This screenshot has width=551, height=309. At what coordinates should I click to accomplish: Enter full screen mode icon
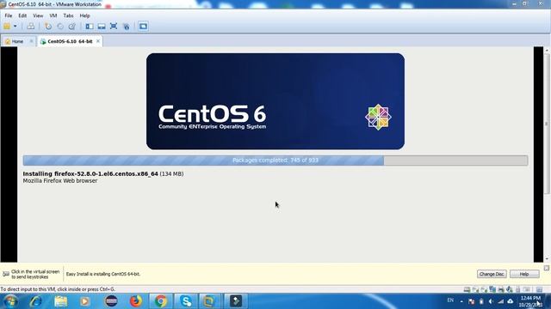point(114,27)
